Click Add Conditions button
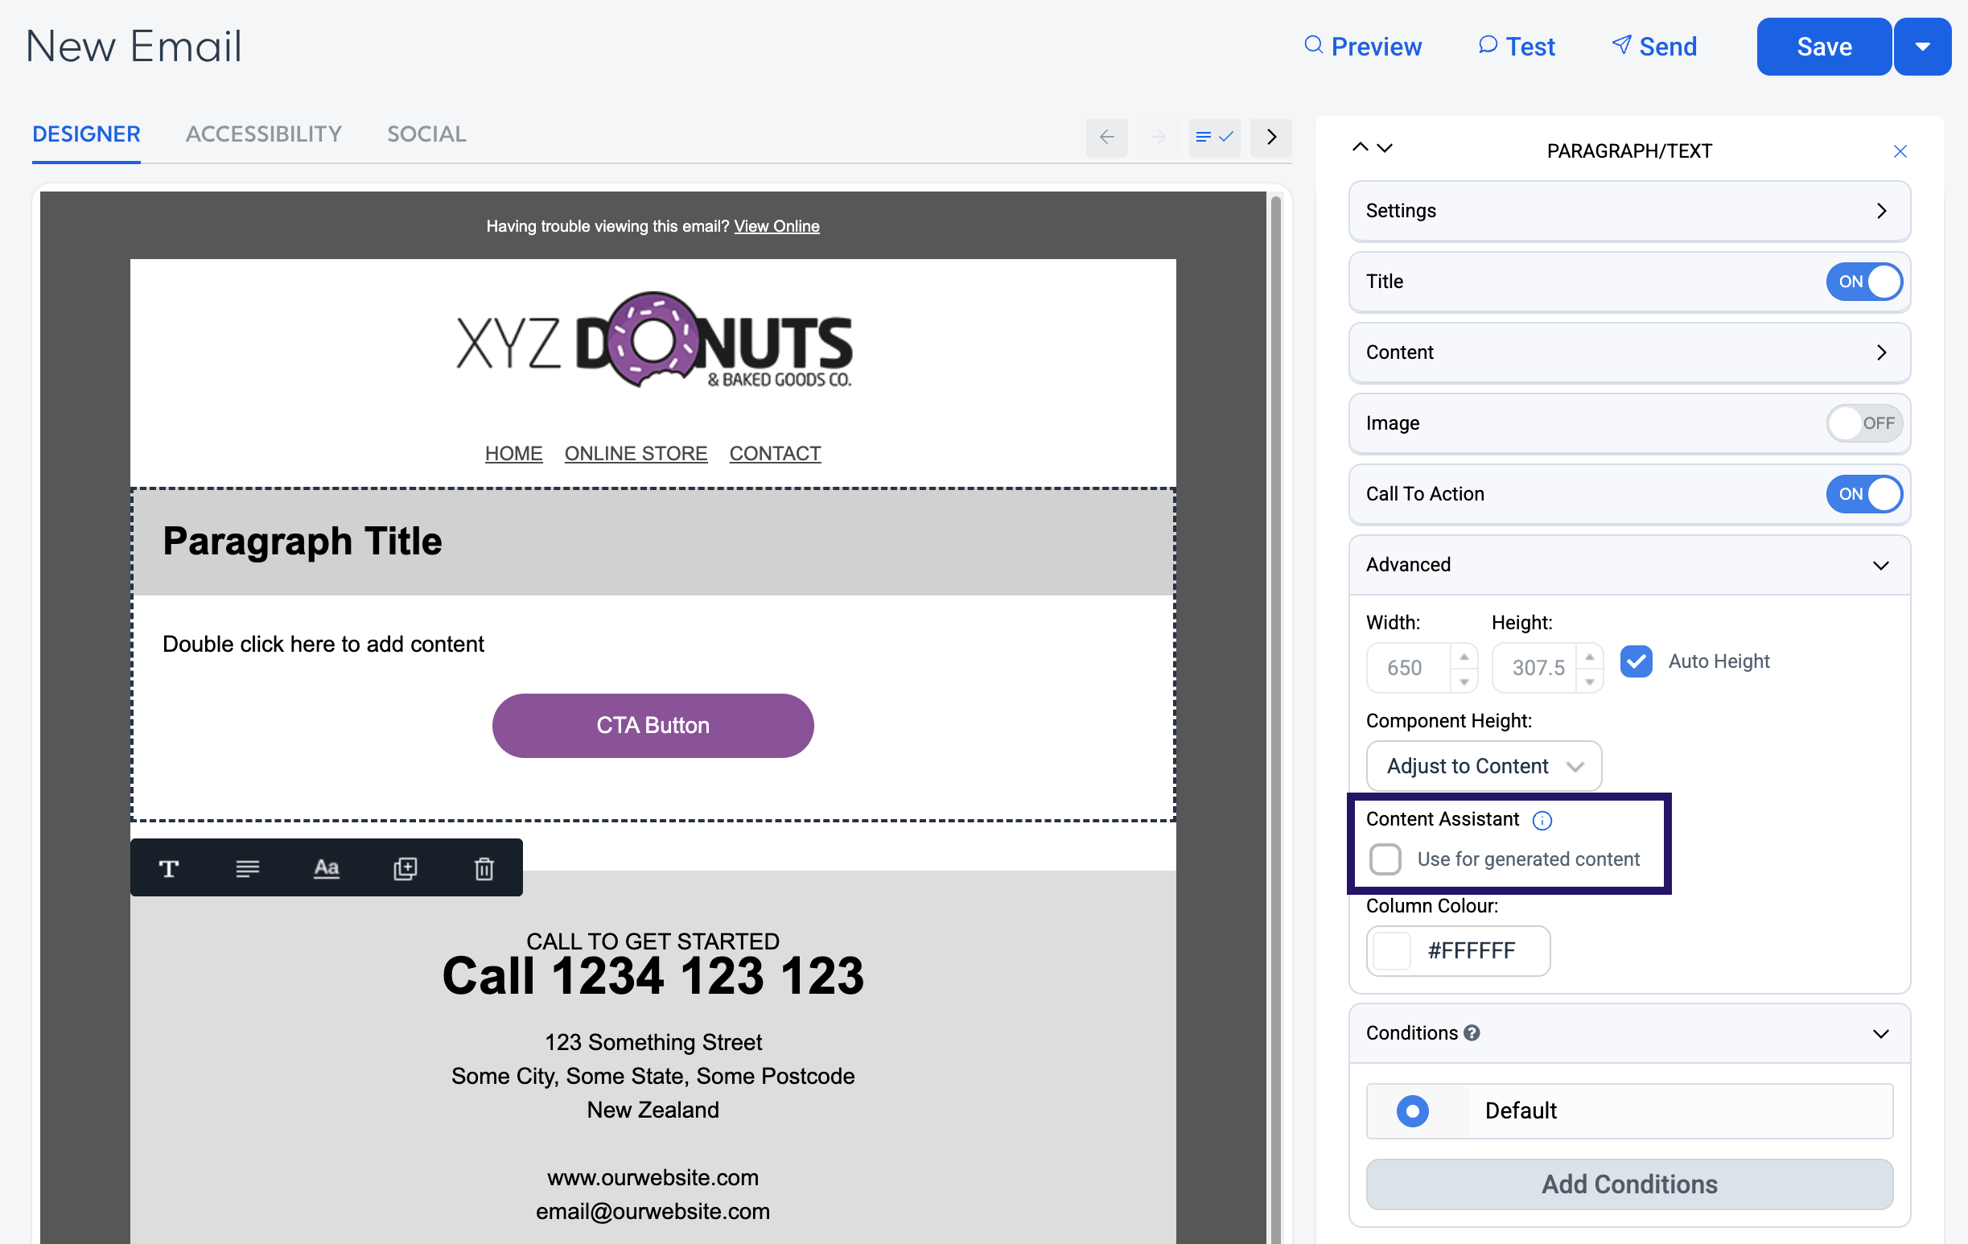1968x1244 pixels. click(x=1628, y=1184)
